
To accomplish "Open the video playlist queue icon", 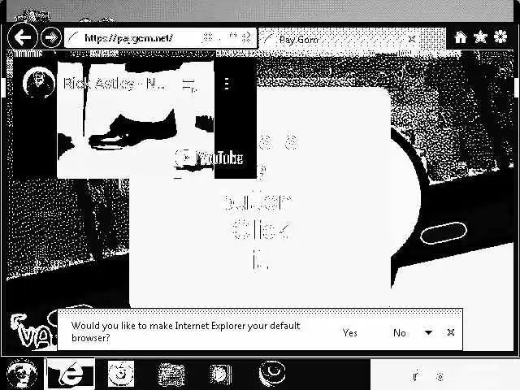I will click(x=189, y=84).
